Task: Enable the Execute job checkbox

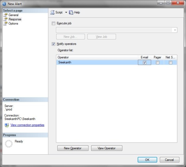Action: coord(54,23)
